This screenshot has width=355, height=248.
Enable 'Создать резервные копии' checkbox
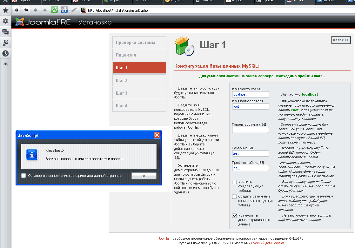[234, 197]
